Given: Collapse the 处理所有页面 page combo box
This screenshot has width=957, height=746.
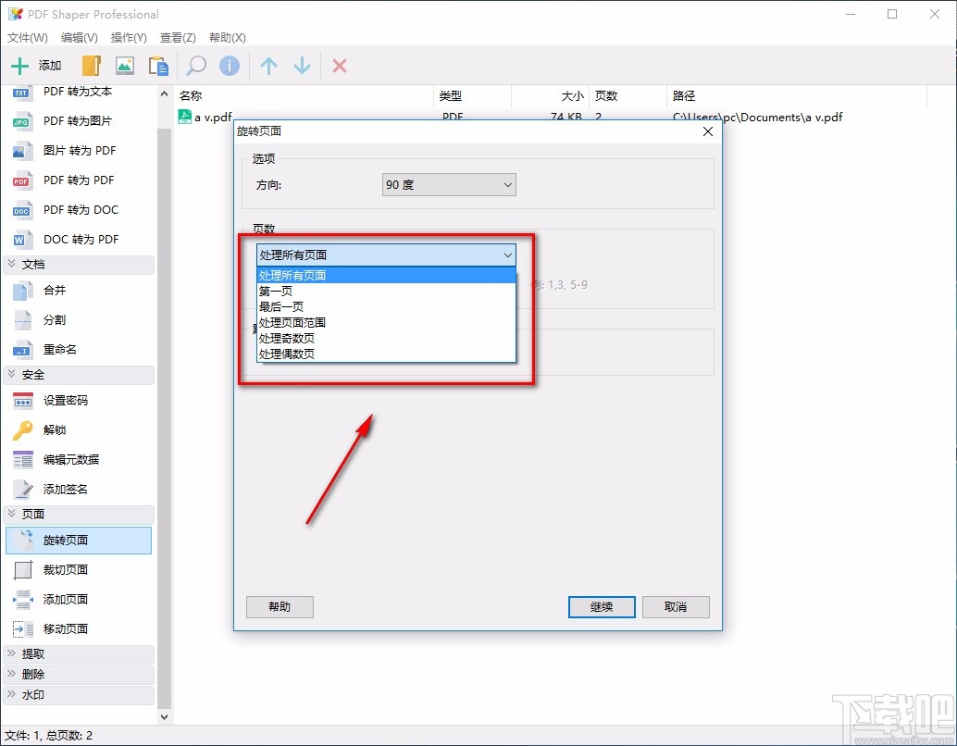Looking at the screenshot, I should (386, 255).
